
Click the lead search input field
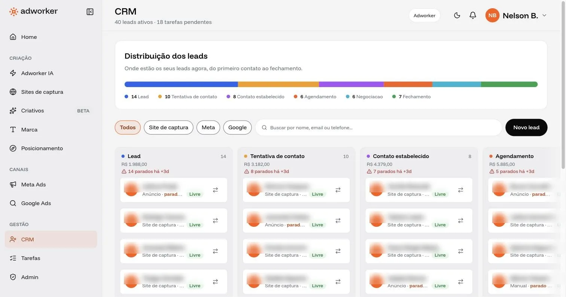(378, 127)
